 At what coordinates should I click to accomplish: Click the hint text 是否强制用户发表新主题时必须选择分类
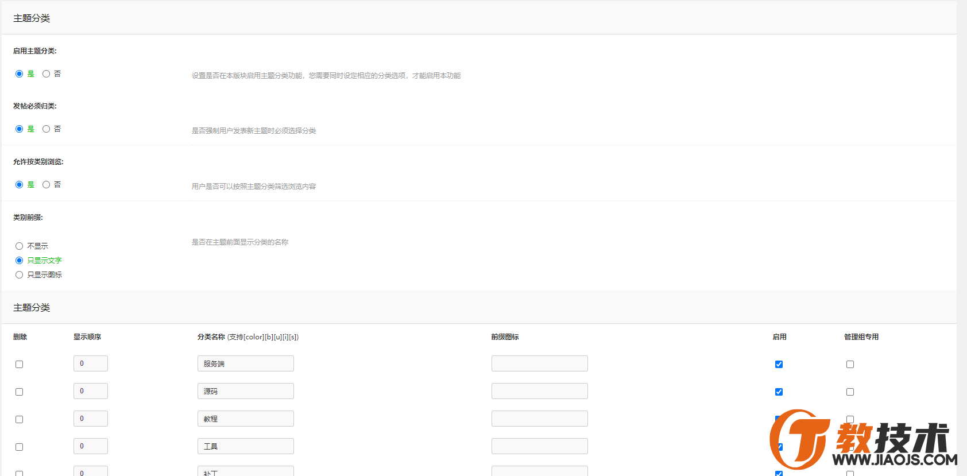254,131
